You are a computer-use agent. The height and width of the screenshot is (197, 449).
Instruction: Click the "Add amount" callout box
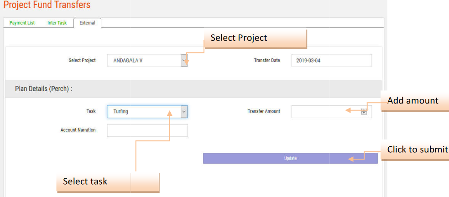(x=413, y=100)
